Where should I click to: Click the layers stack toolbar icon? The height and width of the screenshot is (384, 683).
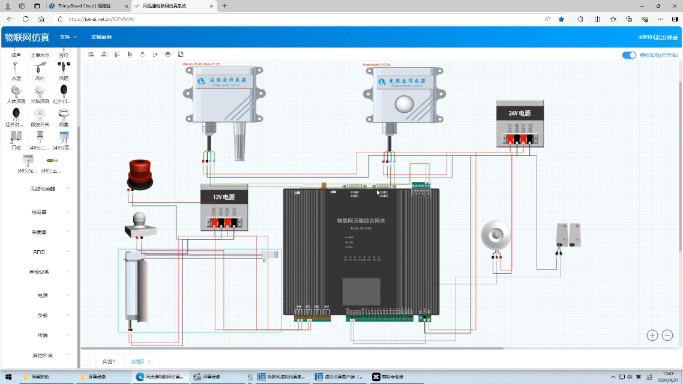pos(168,55)
